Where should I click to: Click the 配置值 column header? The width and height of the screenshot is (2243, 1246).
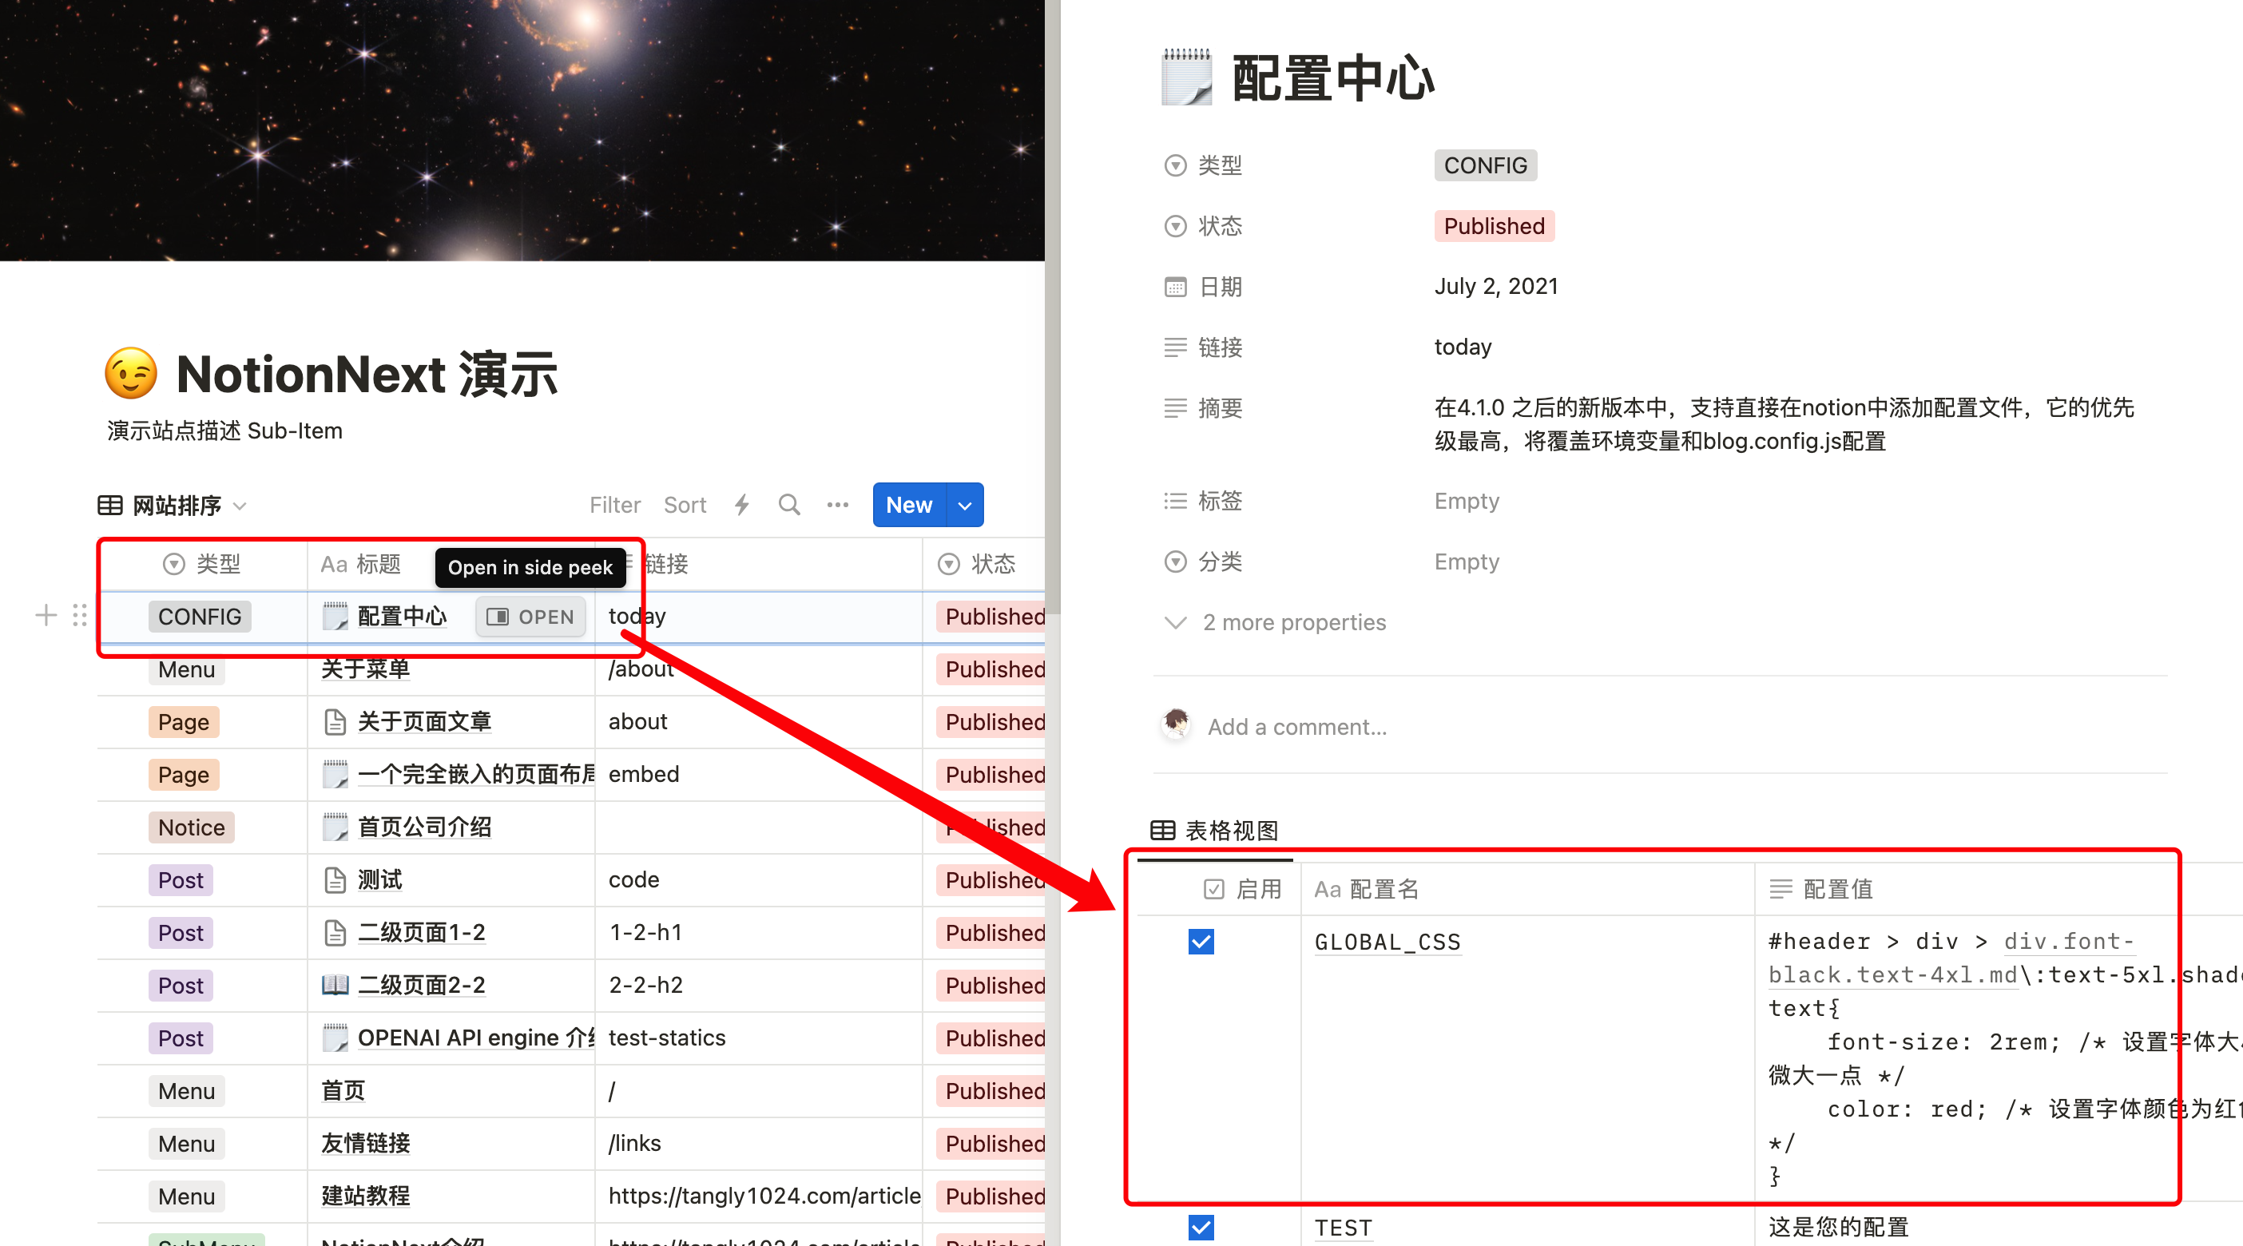1998,889
